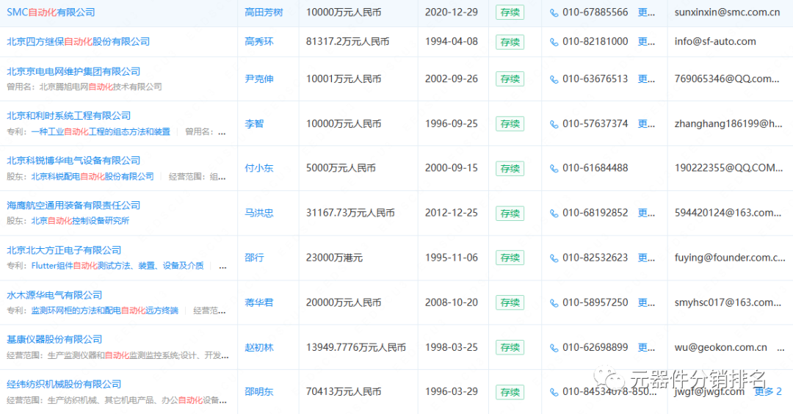Viewport: 793px width, 414px height.
Task: Expand more phones next to 010-63676513
Action: tap(646, 79)
